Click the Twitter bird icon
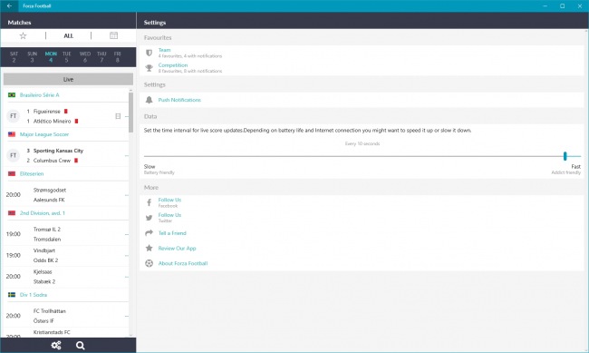This screenshot has height=353, width=589. pyautogui.click(x=150, y=218)
